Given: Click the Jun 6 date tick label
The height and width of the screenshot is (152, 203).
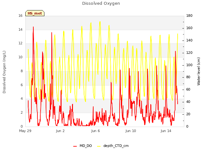Looking at the screenshot, I should pos(95,131).
